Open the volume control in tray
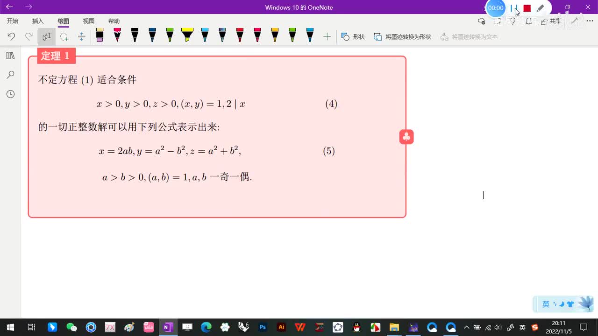 (498, 327)
